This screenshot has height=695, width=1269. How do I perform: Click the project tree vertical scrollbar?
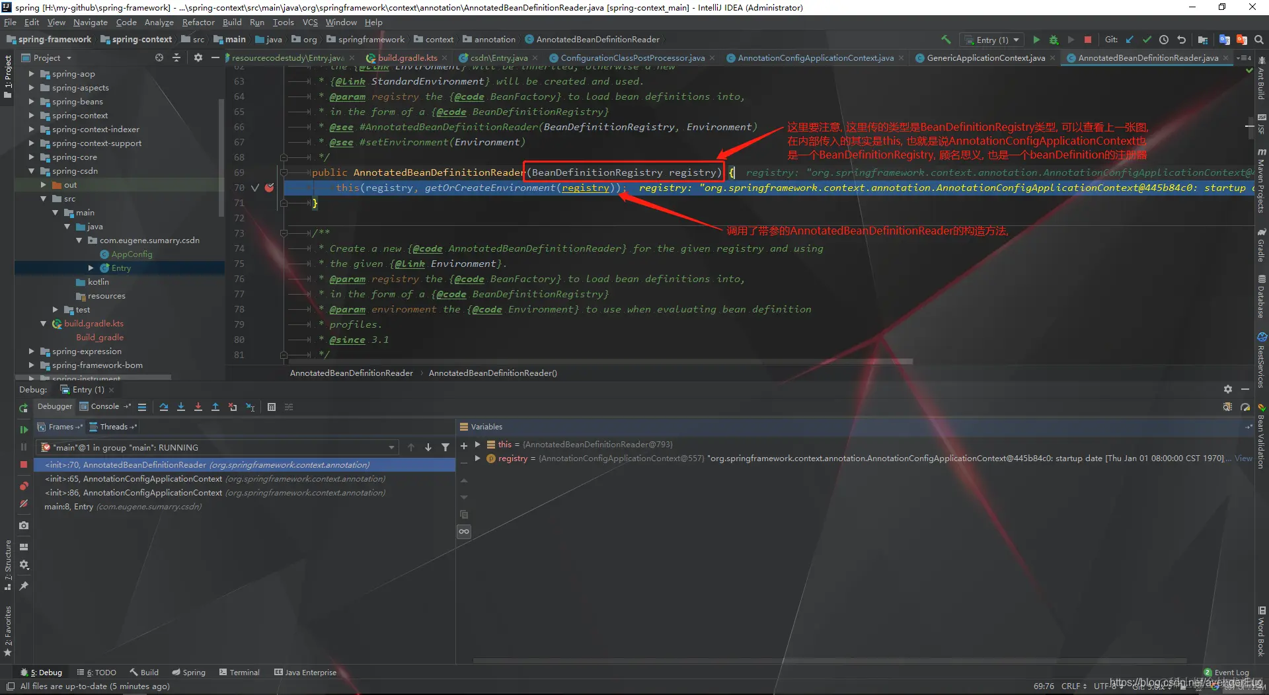(221, 157)
